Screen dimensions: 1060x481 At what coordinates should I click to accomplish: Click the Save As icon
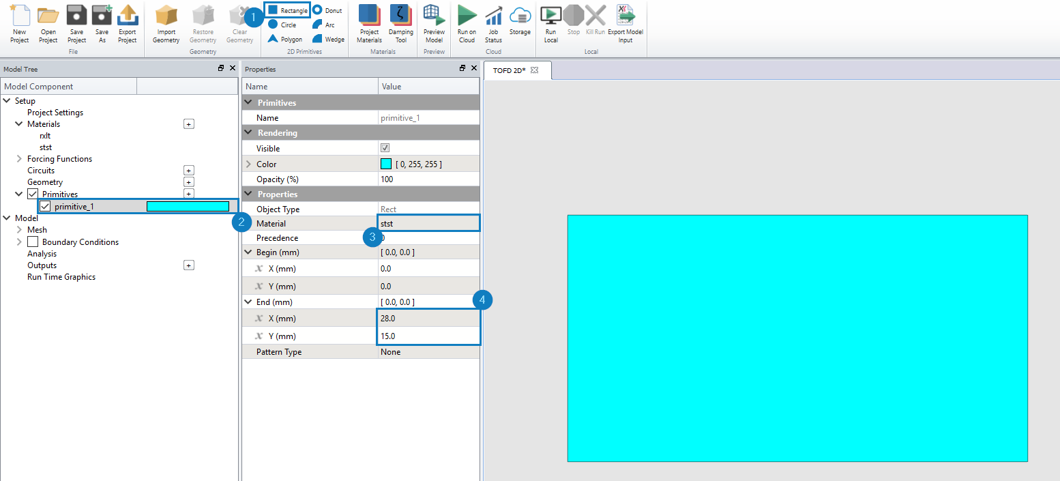(102, 15)
